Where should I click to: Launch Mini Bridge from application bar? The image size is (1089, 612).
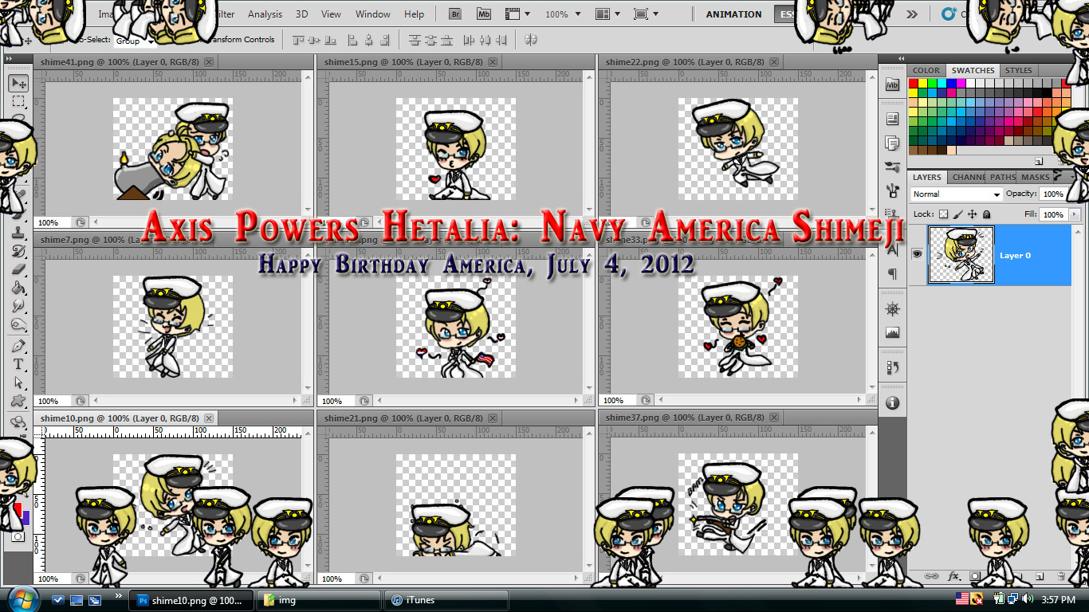484,14
